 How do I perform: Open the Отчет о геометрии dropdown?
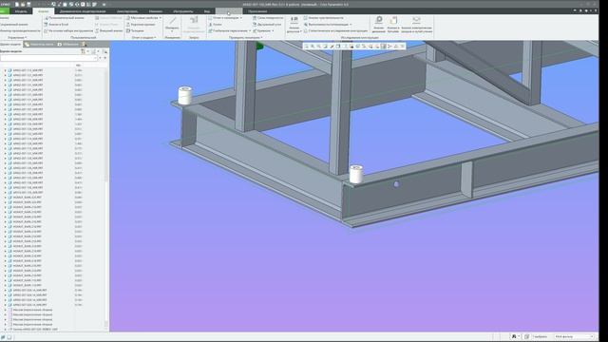[225, 18]
